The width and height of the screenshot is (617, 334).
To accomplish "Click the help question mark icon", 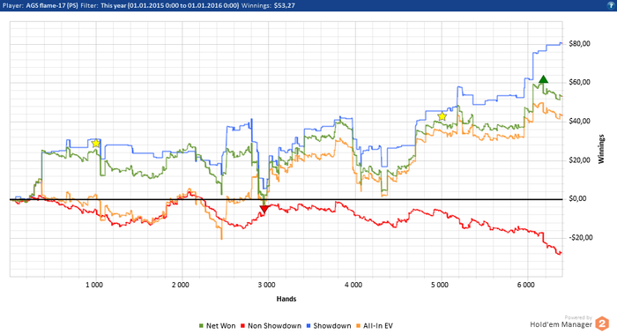I will [611, 5].
